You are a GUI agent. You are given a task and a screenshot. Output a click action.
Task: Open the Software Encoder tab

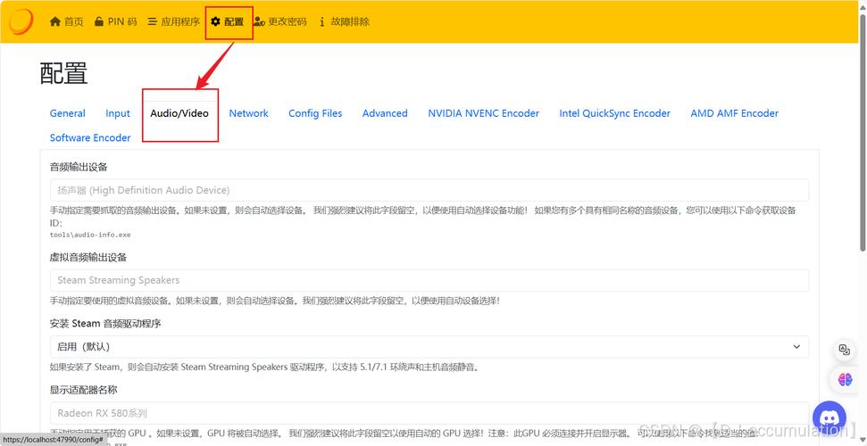90,137
